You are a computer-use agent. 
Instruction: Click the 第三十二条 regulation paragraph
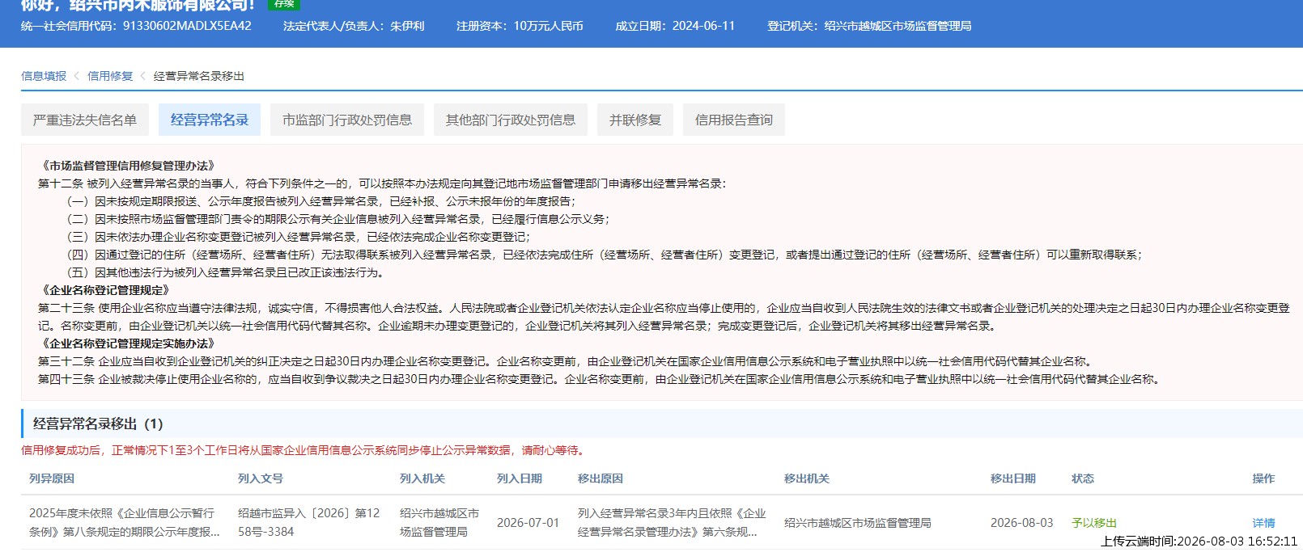click(567, 361)
